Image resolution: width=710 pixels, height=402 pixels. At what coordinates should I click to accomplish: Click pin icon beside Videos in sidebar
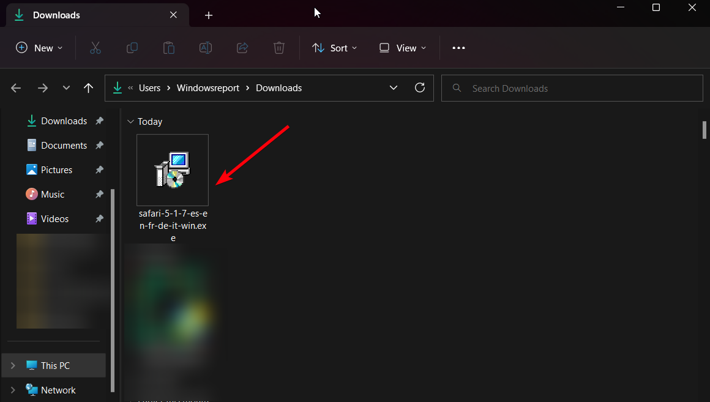pyautogui.click(x=99, y=218)
